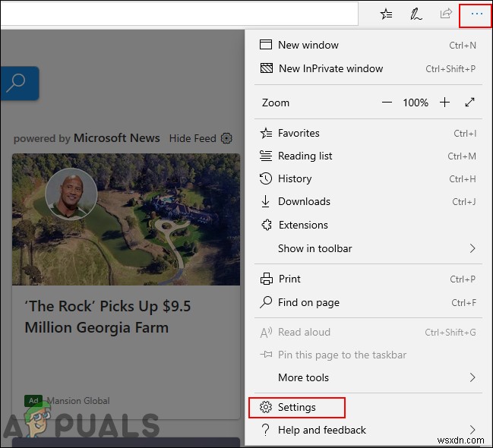Image resolution: width=493 pixels, height=448 pixels.
Task: Click the Ctrl+Shift+P shortcut text
Action: pos(450,68)
